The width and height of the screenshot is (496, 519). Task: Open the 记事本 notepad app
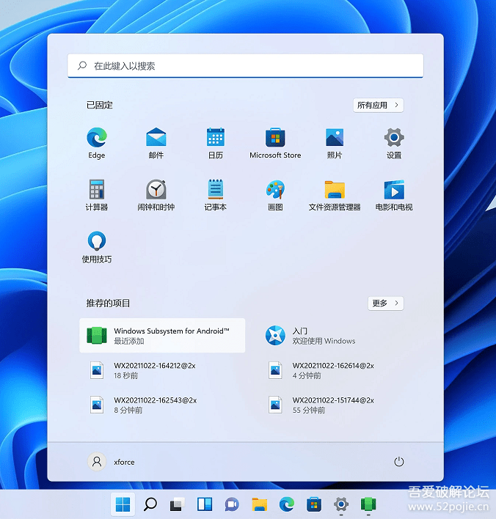tap(216, 195)
